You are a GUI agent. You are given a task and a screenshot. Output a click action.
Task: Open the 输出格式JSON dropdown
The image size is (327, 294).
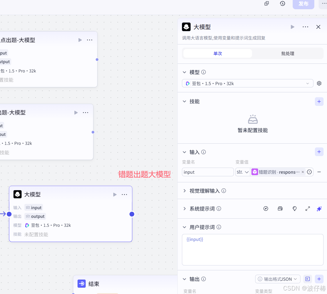pyautogui.click(x=277, y=279)
